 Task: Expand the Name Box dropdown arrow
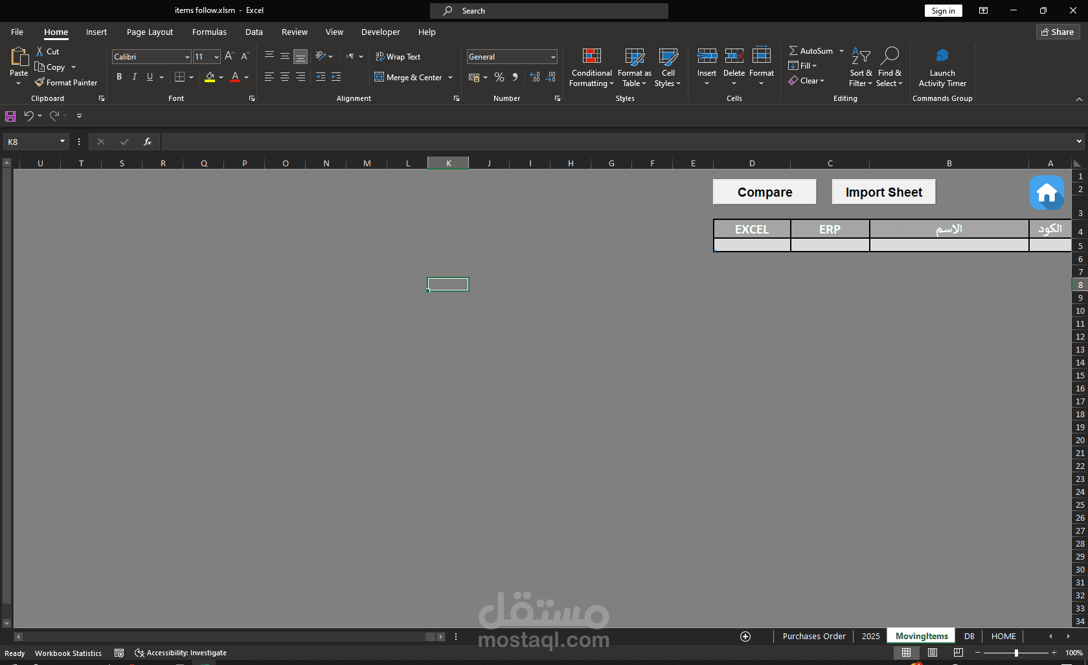click(63, 142)
